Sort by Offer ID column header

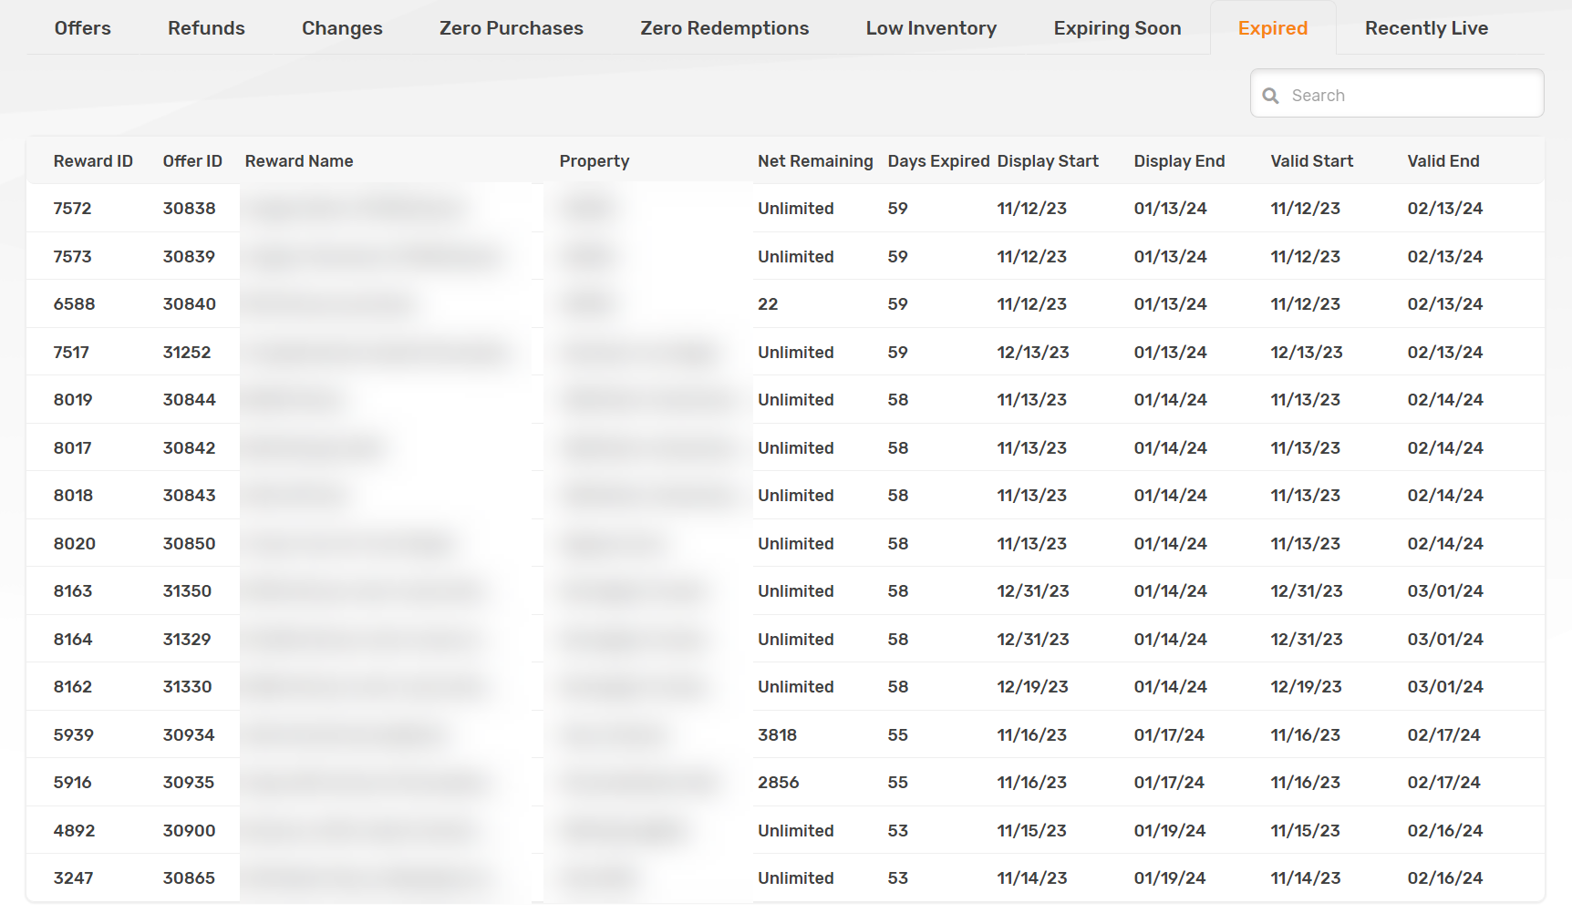click(x=192, y=161)
